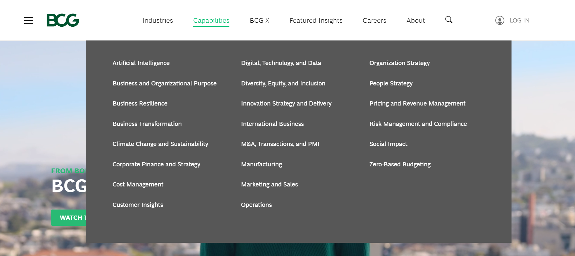Open the Careers menu
This screenshot has height=256, width=575.
[374, 20]
